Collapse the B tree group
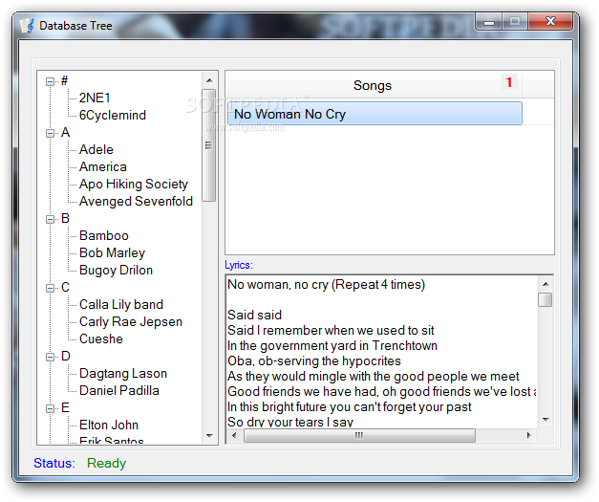Image resolution: width=599 pixels, height=502 pixels. [x=50, y=219]
